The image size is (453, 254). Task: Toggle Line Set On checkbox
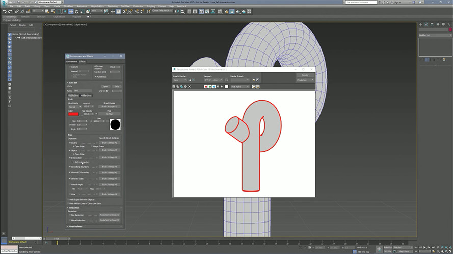point(68,86)
